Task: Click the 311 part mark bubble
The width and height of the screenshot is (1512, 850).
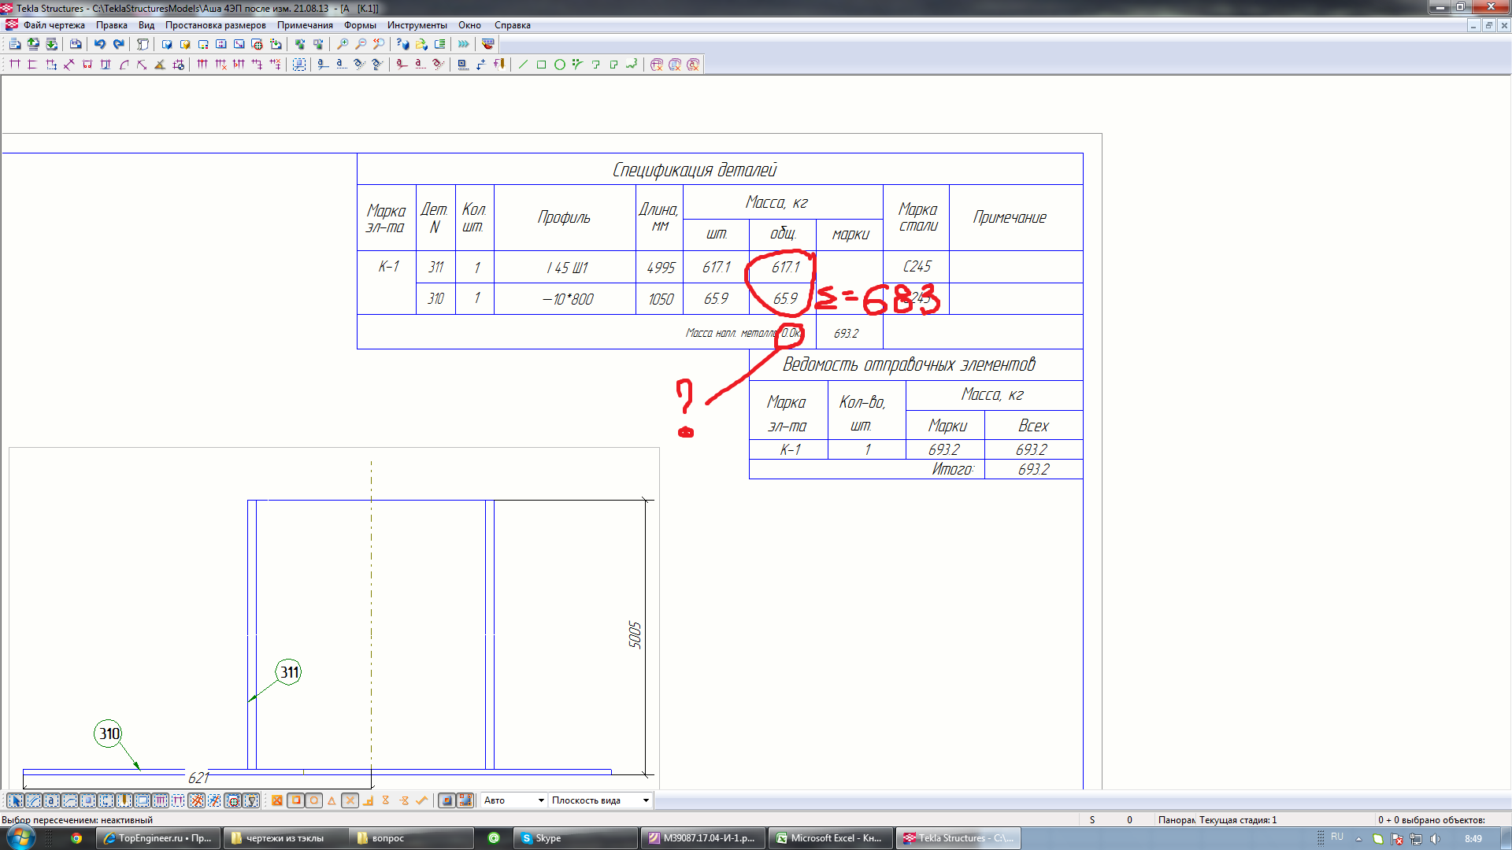Action: click(x=289, y=672)
